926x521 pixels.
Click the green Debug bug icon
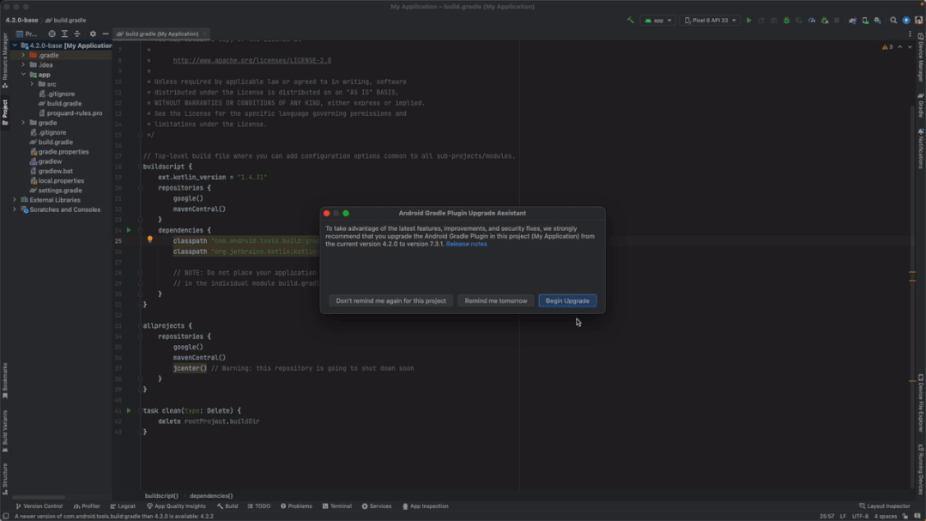pyautogui.click(x=786, y=21)
